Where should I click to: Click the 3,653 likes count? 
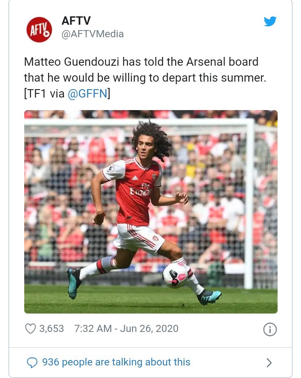point(51,329)
